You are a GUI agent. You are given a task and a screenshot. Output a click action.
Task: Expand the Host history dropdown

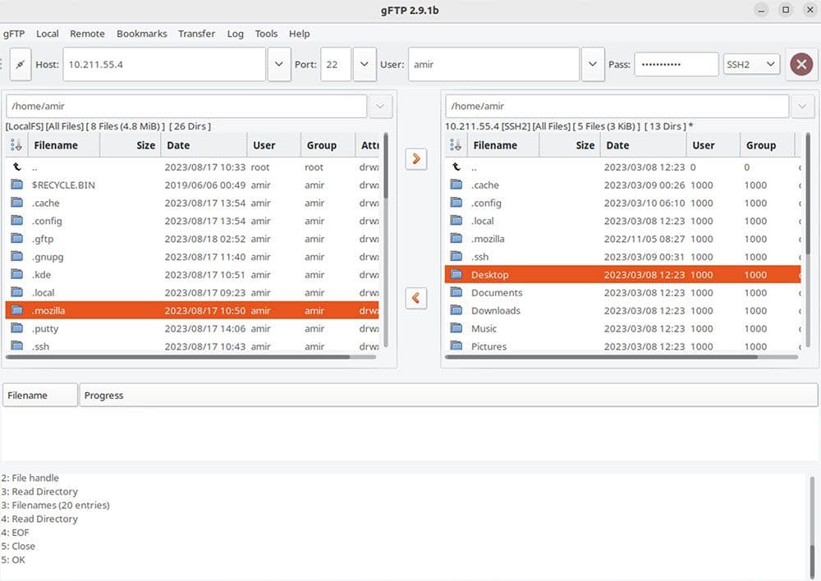point(279,64)
